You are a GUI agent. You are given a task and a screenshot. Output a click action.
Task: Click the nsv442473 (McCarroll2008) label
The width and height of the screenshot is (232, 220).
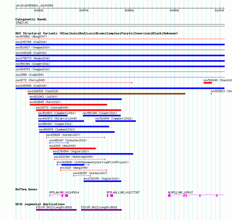58,118
